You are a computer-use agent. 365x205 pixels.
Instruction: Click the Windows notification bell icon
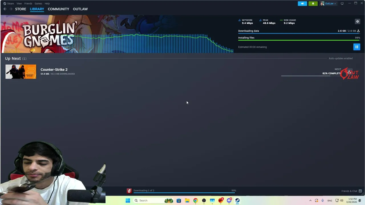coord(360,200)
